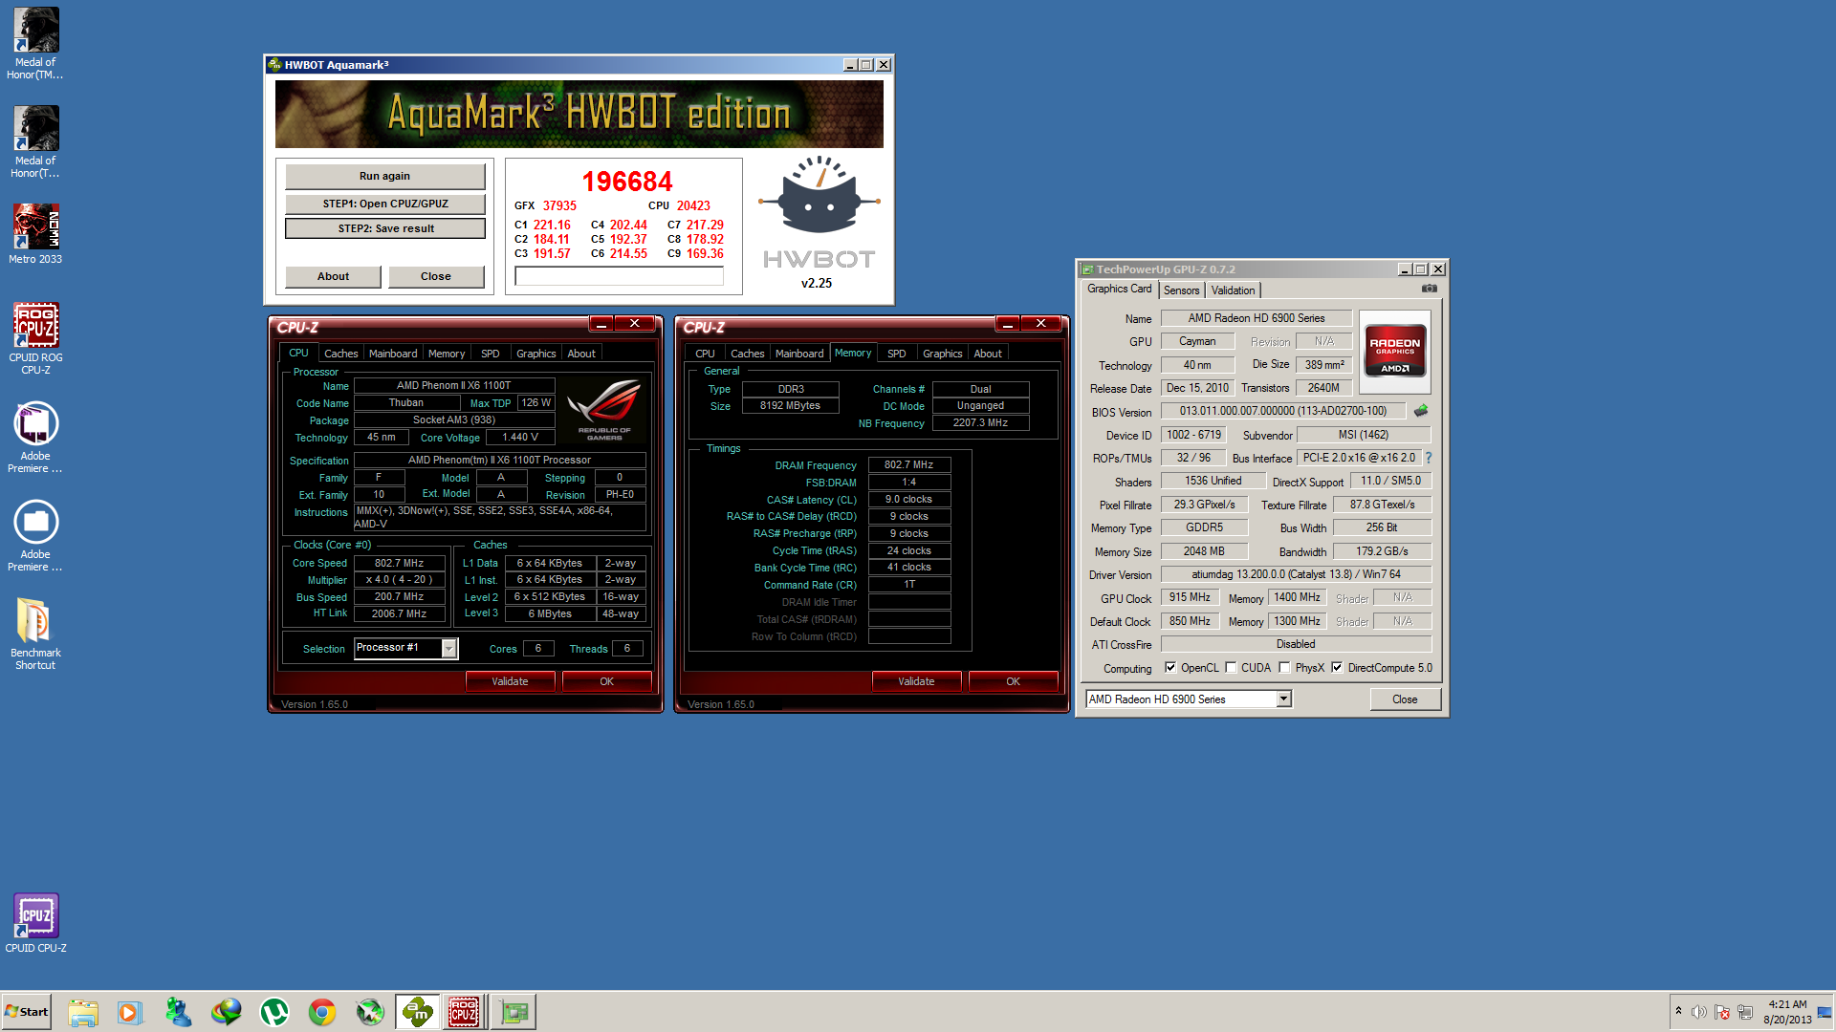Open the AMD Radeon HD 6900 Series dropdown

(1284, 699)
